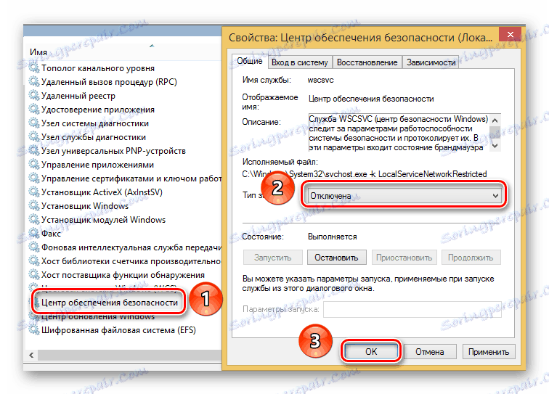Image resolution: width=549 pixels, height=394 pixels.
Task: Click gear icon beside Узел универсальных PNP-устройств
Action: (34, 150)
